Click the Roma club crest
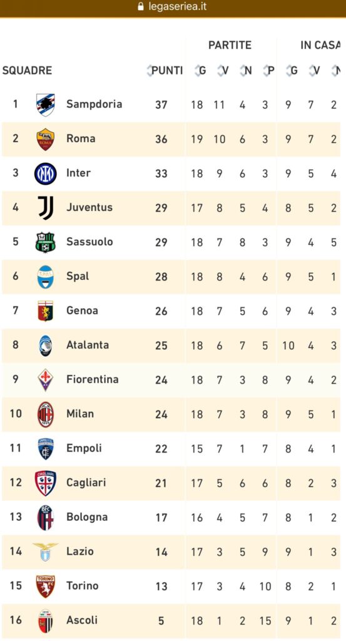Image resolution: width=346 pixels, height=641 pixels. (45, 140)
